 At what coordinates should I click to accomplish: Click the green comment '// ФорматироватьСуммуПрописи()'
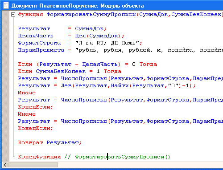117,157
